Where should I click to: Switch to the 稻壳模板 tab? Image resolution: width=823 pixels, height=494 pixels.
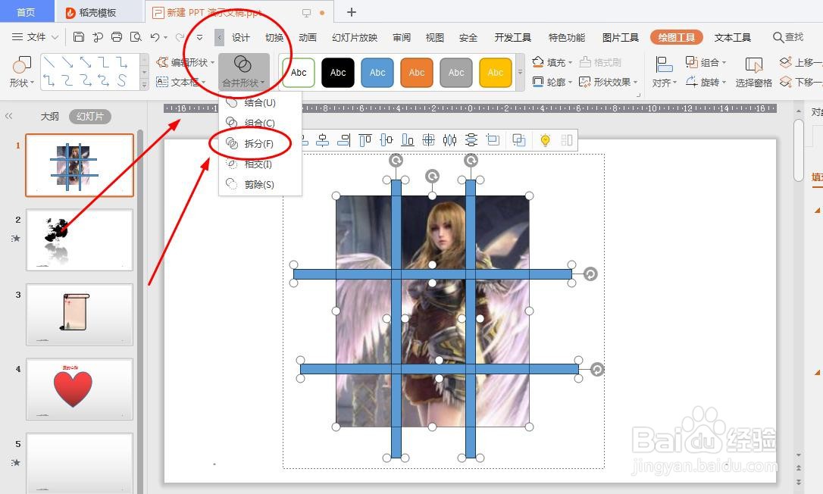98,12
